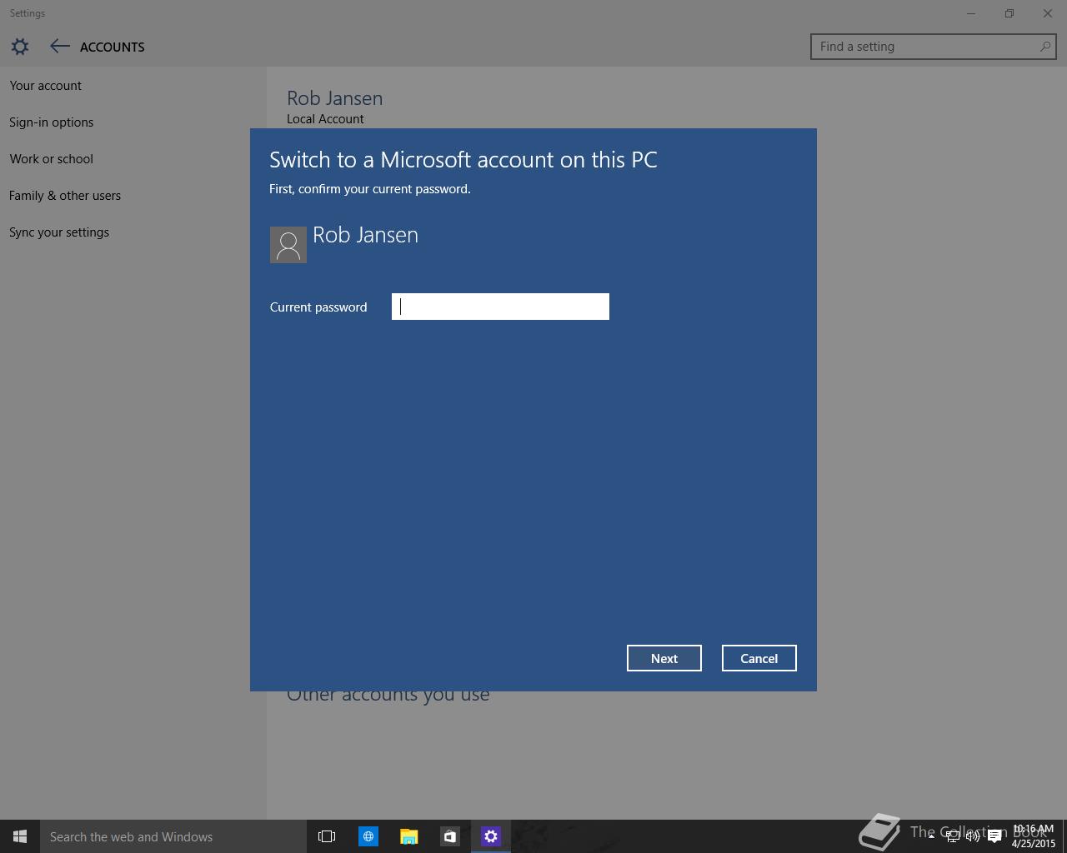Click the Settings gear icon in header
The image size is (1067, 853).
[20, 47]
